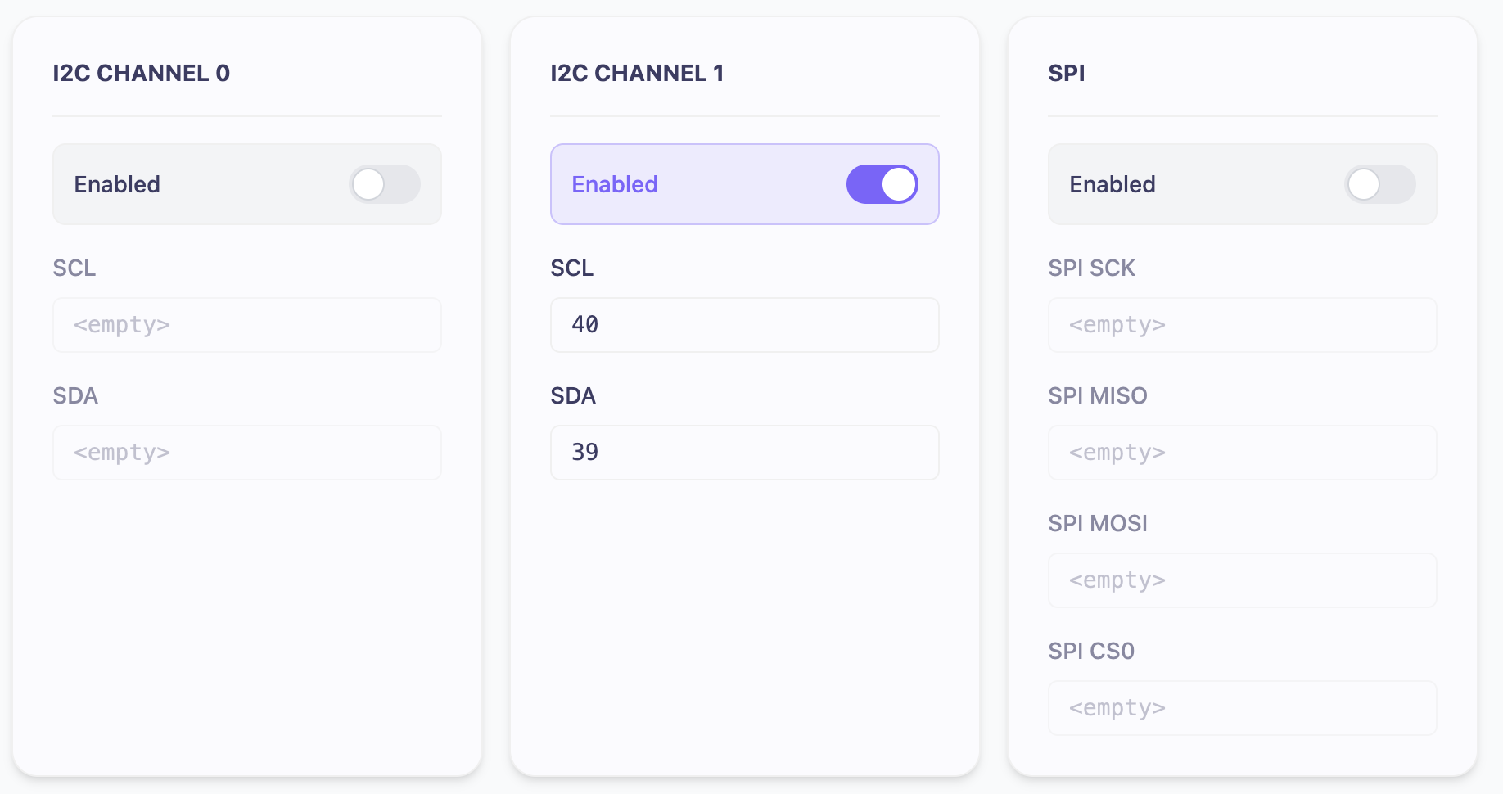Click the I2C CHANNEL 0 heading
Viewport: 1503px width, 794px height.
(142, 73)
